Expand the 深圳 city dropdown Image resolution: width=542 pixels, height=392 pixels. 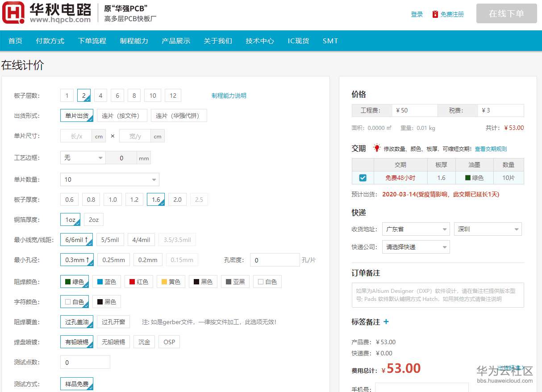coord(488,229)
